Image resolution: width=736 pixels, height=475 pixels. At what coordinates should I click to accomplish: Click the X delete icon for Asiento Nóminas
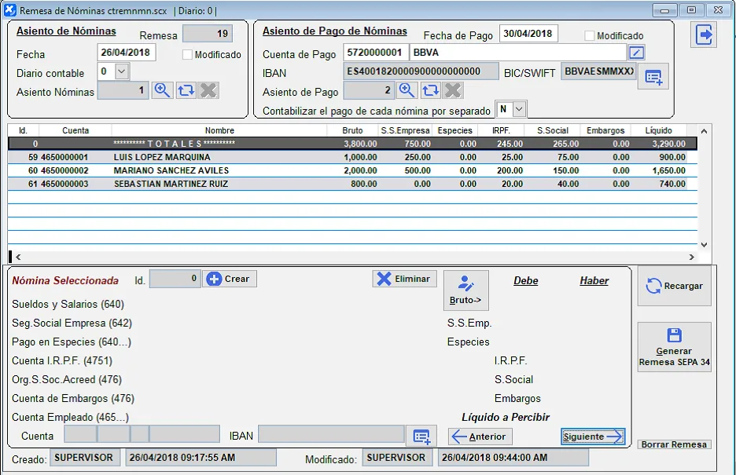[208, 90]
